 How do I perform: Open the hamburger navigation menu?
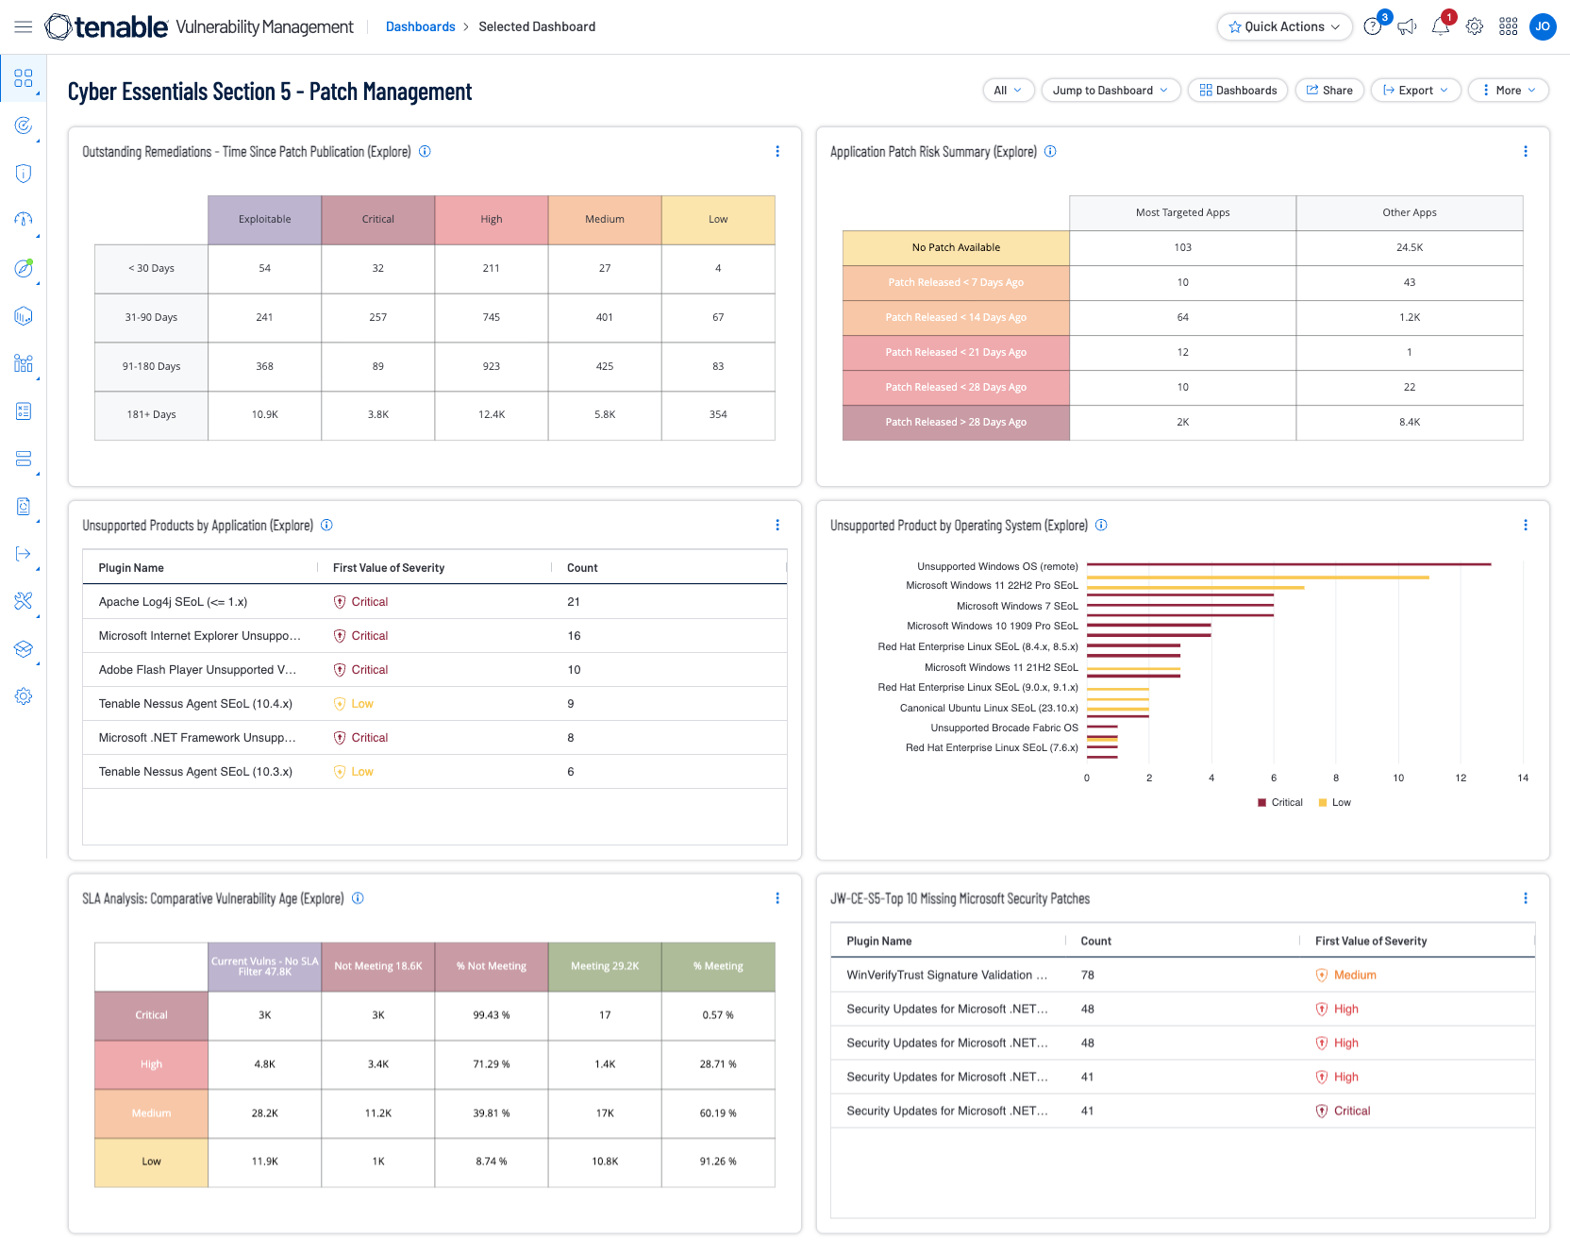24,26
